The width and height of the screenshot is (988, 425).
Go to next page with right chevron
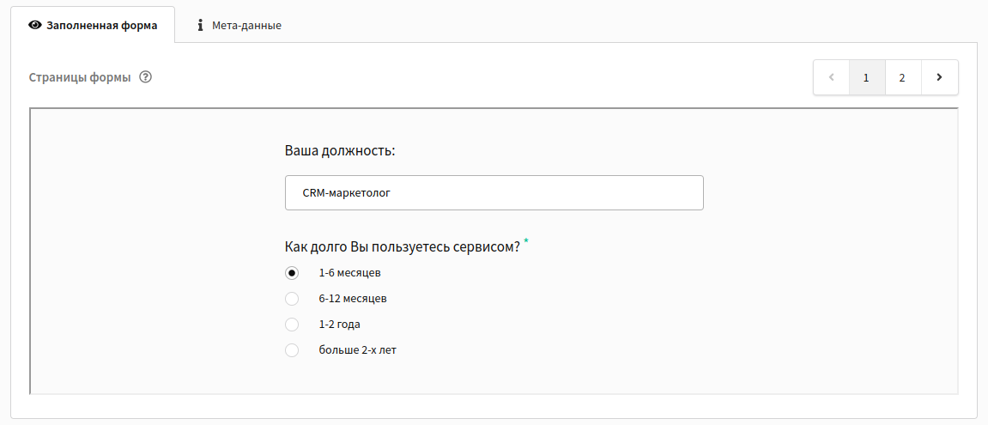(x=939, y=77)
